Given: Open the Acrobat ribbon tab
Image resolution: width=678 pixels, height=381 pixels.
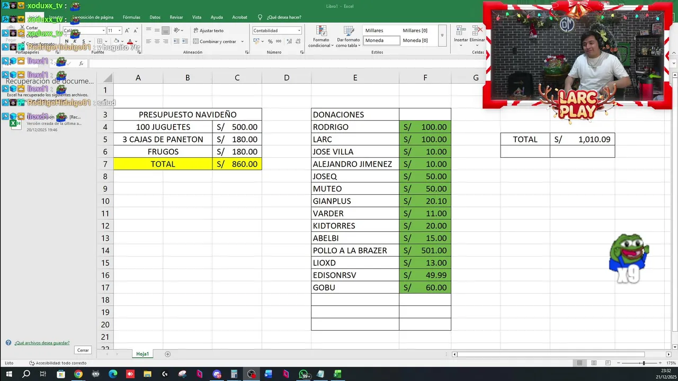Looking at the screenshot, I should 239,17.
